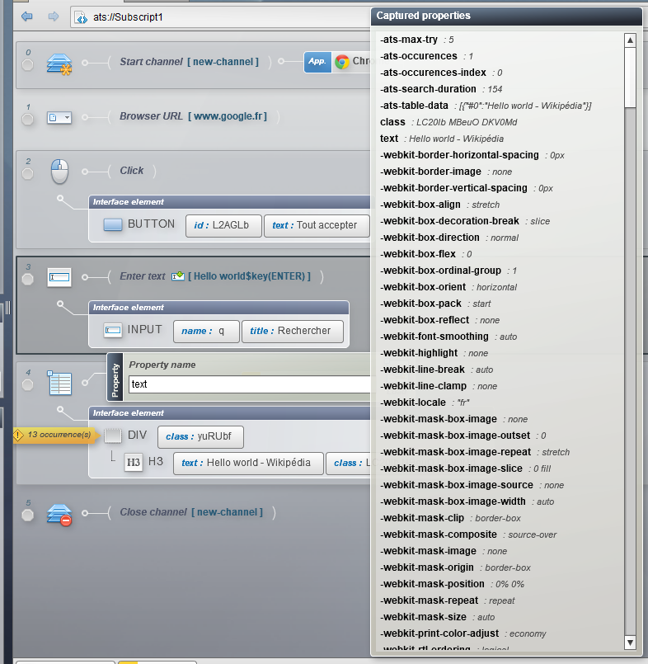Screen dimensions: 648x664
Task: Click the App. button in Start channel
Action: point(317,62)
